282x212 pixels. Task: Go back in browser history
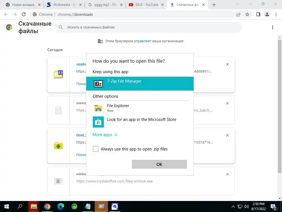[x=6, y=14]
